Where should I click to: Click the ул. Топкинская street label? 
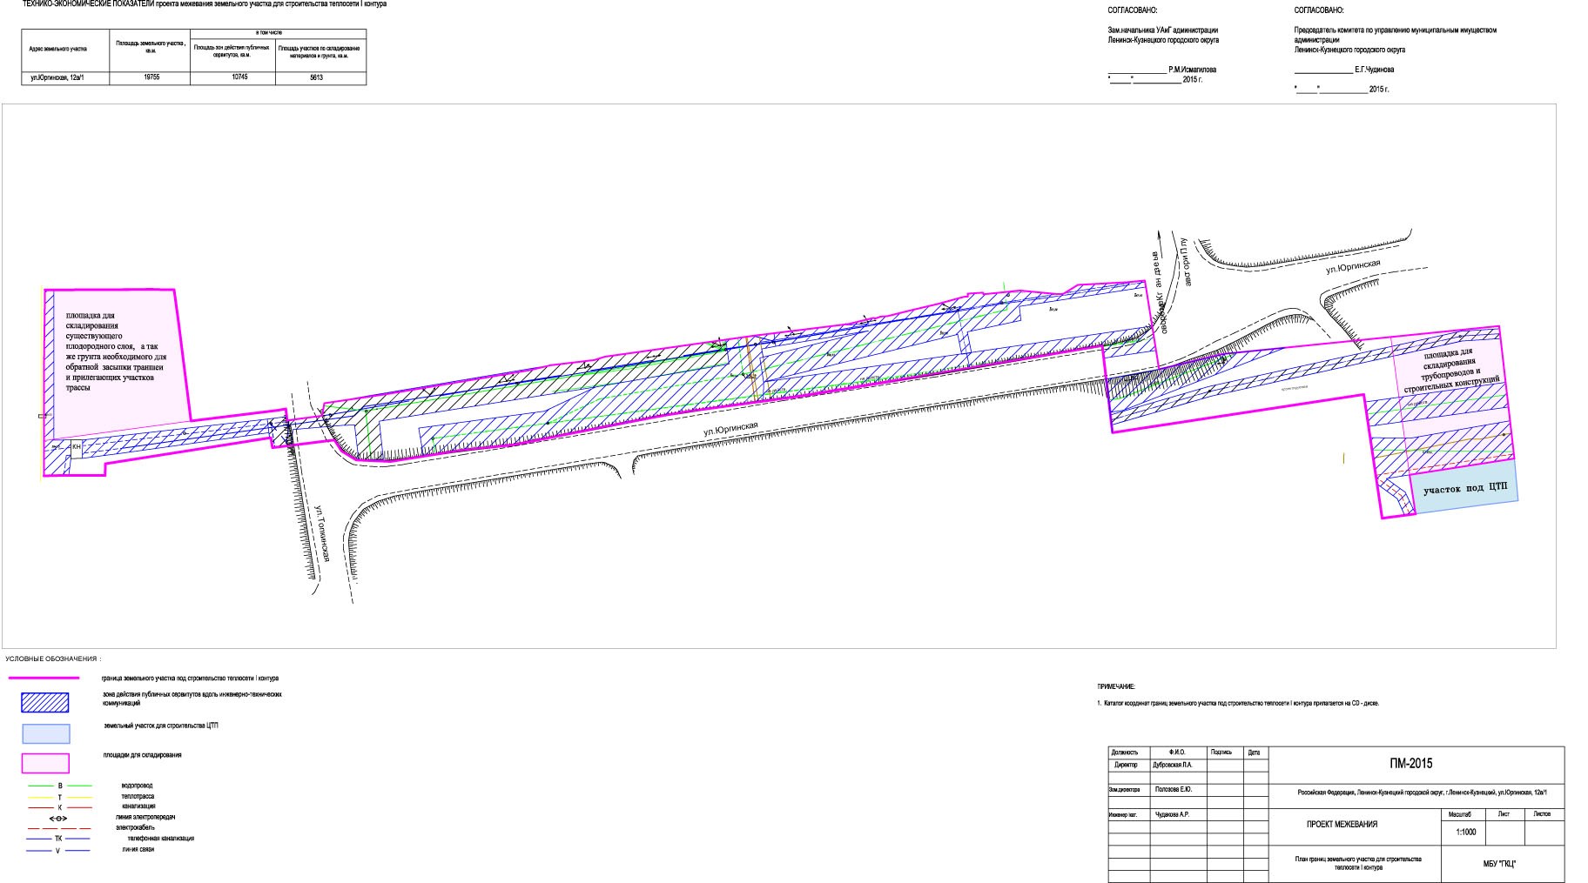[323, 533]
